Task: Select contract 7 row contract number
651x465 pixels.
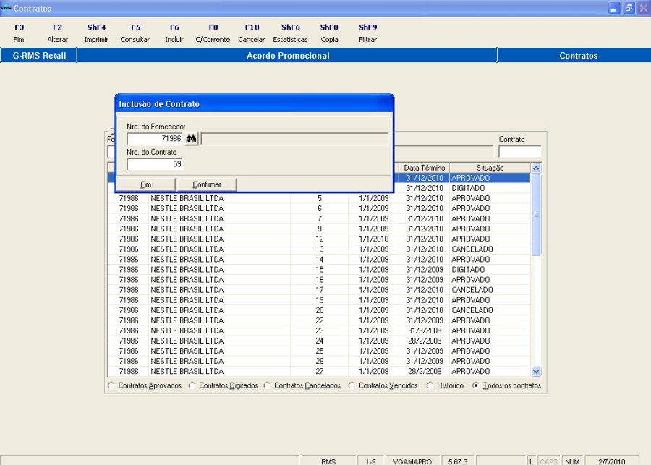Action: click(x=319, y=219)
